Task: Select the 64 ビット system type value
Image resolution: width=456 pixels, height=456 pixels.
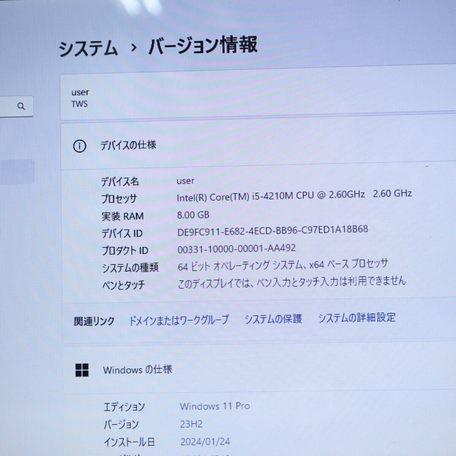Action: coord(283,265)
